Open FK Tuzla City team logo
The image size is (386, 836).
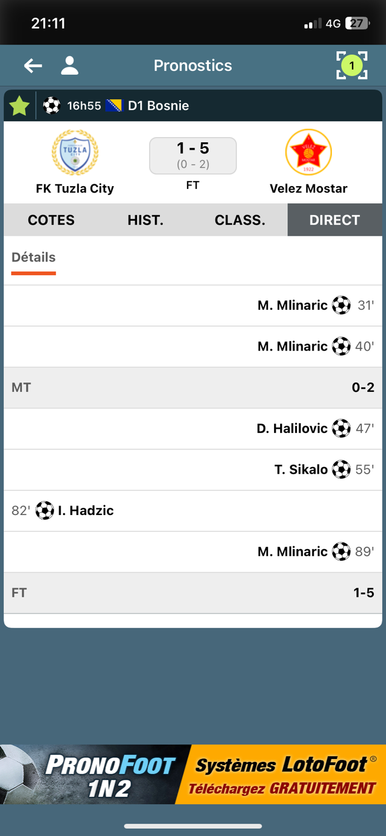tap(75, 152)
